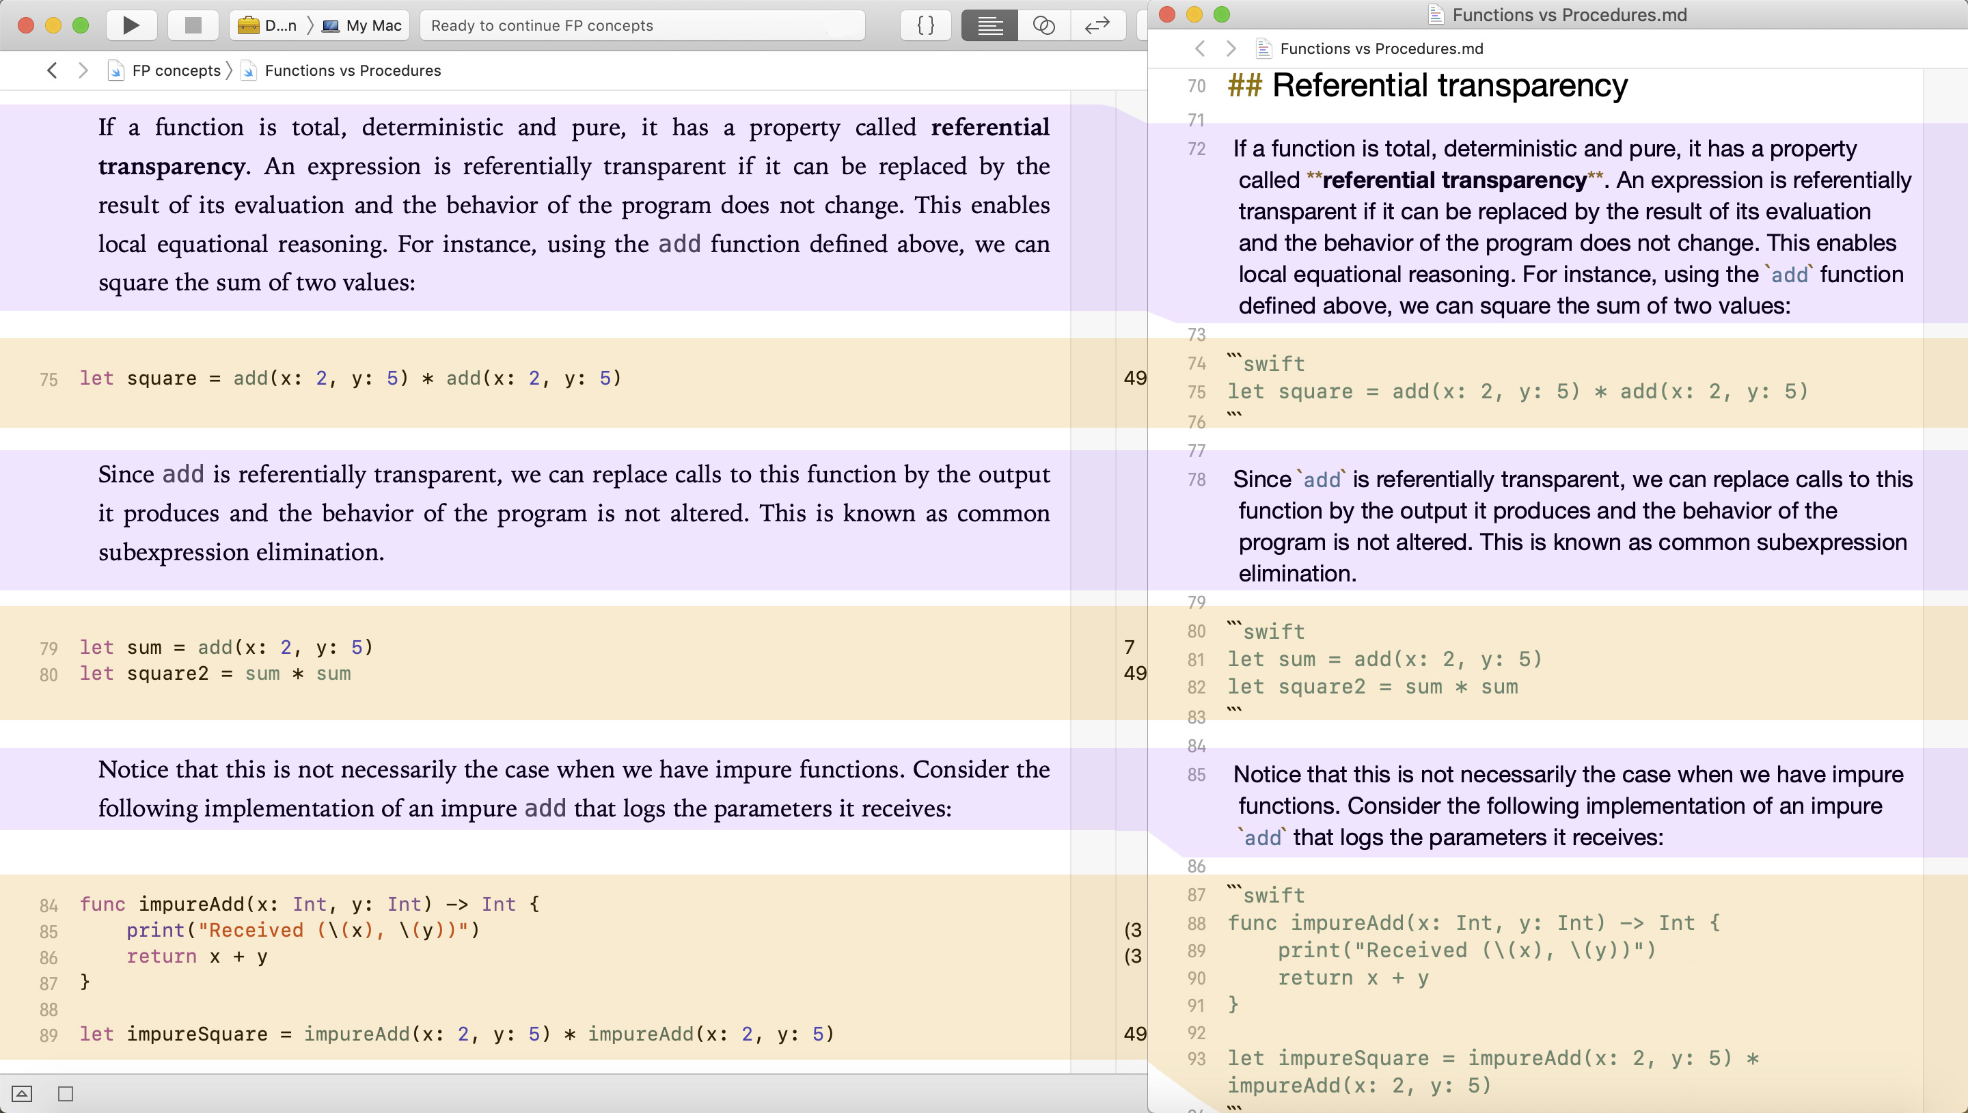This screenshot has width=1968, height=1113.
Task: Go forward in Xcode editor history
Action: click(x=83, y=70)
